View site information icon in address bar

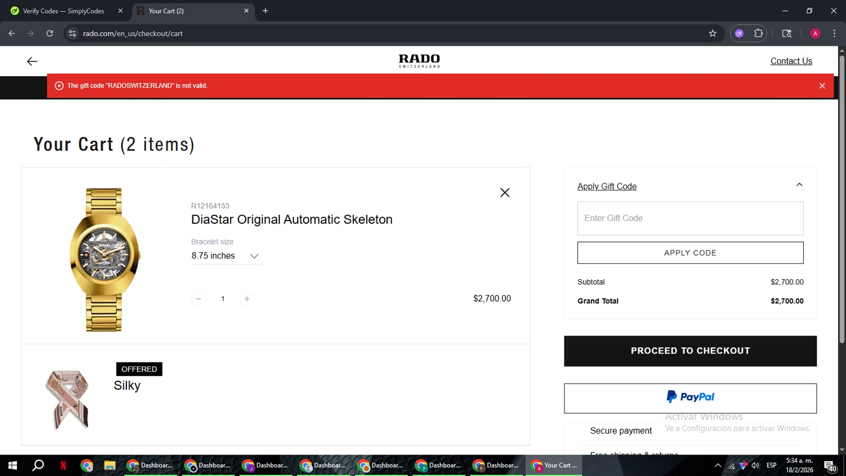(72, 33)
